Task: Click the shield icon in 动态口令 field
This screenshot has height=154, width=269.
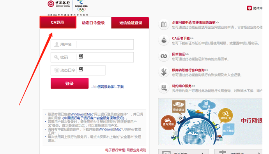Action: (x=57, y=70)
